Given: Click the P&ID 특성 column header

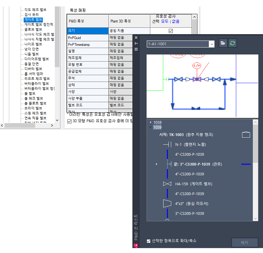Looking at the screenshot, I should coord(88,21).
